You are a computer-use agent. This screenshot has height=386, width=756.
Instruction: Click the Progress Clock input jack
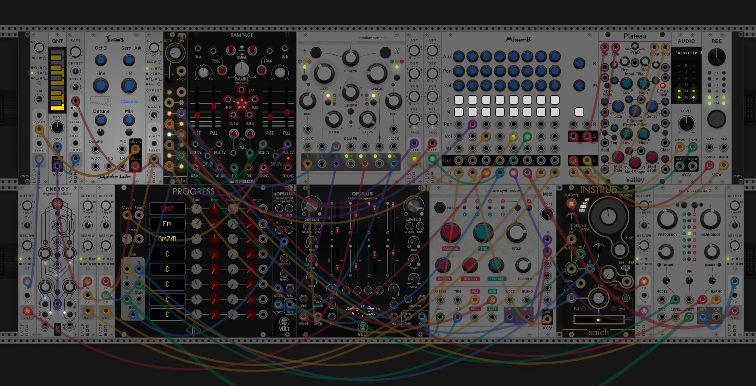coord(127,215)
